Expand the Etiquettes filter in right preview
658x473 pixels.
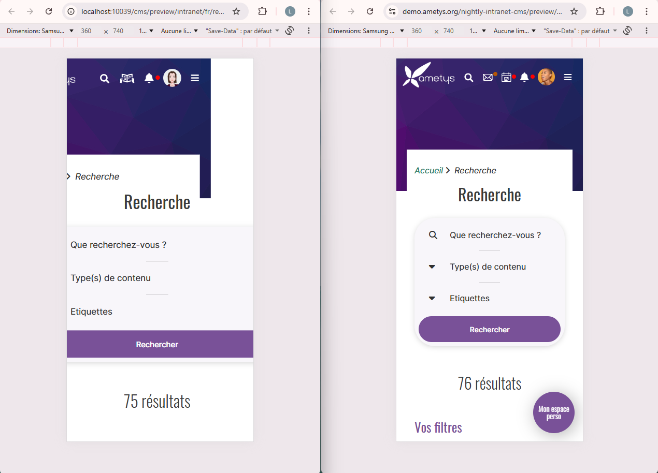pyautogui.click(x=469, y=299)
